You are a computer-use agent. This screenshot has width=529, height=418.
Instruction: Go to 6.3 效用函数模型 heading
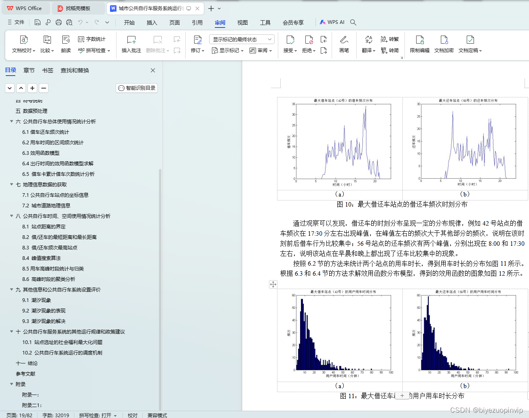pyautogui.click(x=41, y=153)
